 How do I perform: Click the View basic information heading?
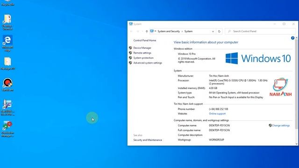(206, 42)
